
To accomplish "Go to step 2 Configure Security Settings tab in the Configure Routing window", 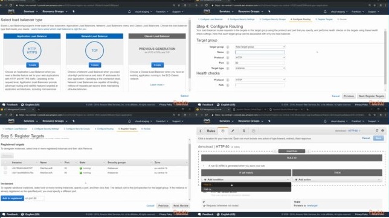I will point(241,19).
